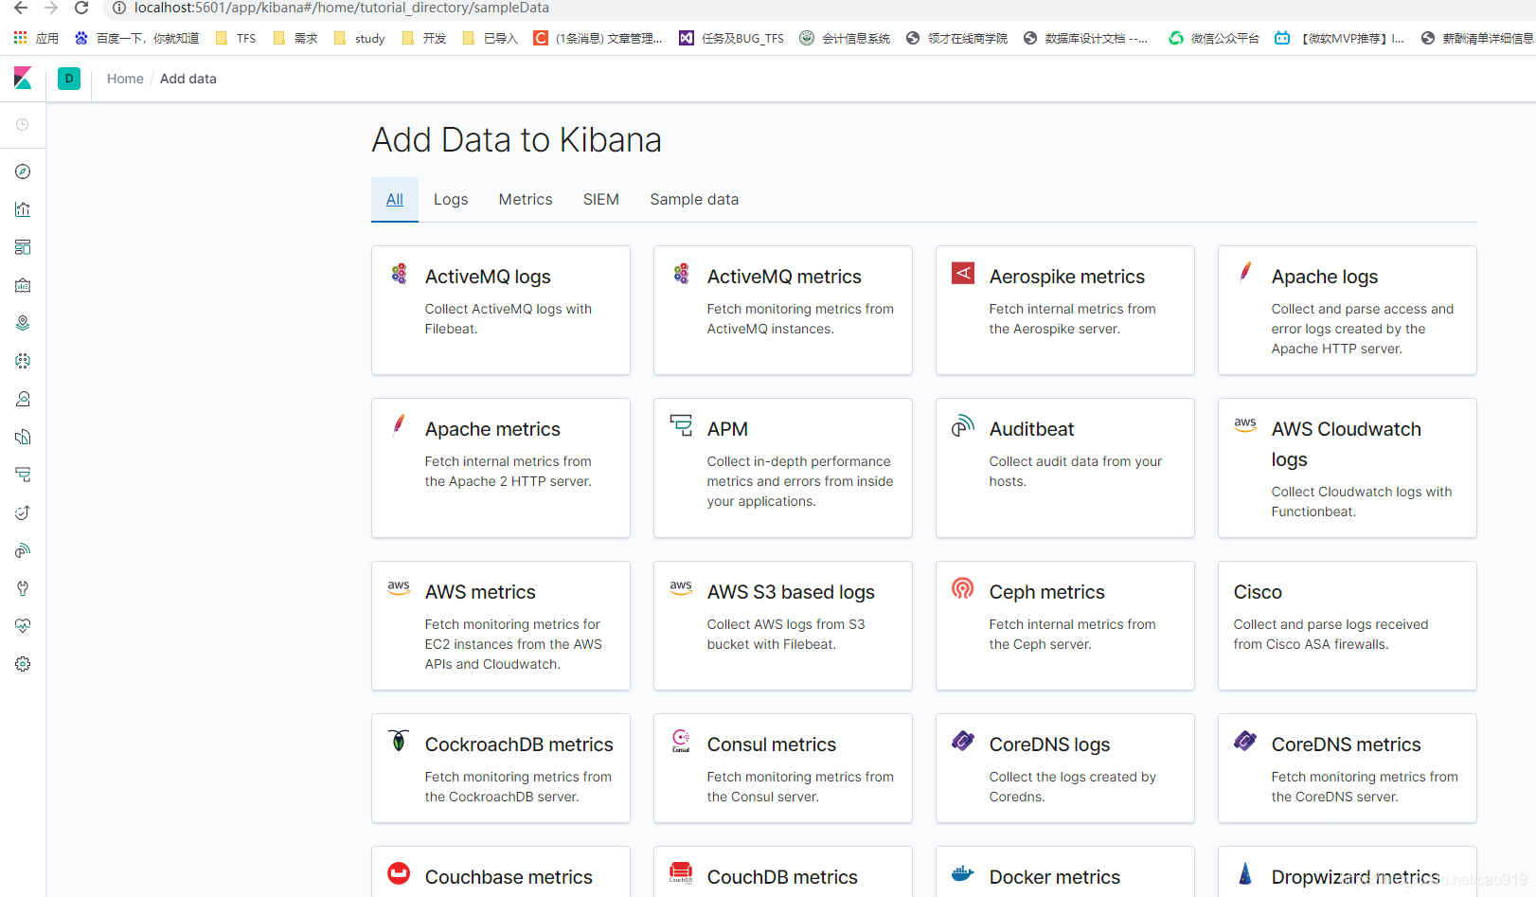Open the 开发 bookmark folder

tap(424, 39)
